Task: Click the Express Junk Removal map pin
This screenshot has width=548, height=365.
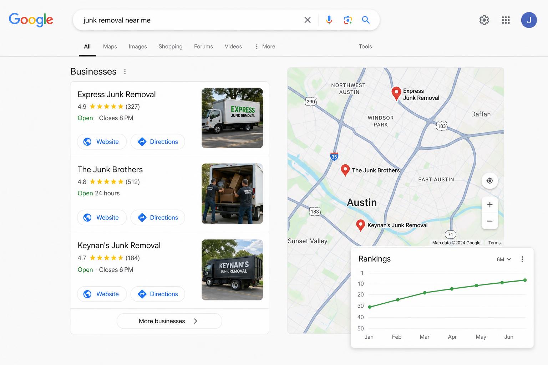Action: pos(396,93)
